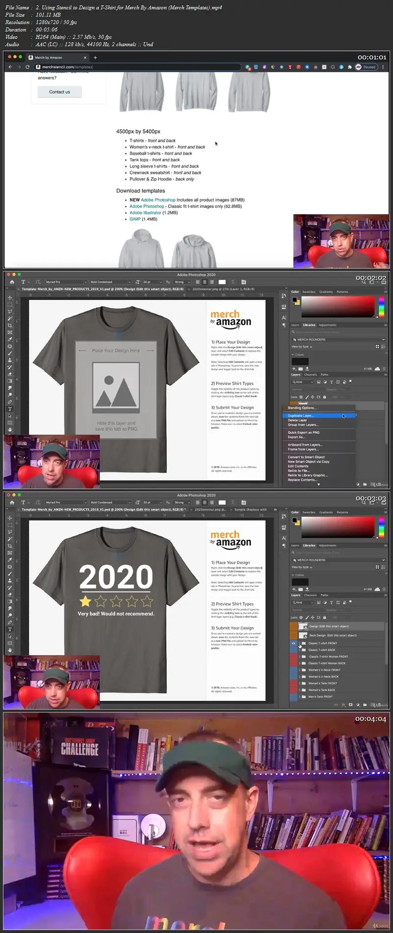Click black library color swatch in 00:02:02 frame

point(300,361)
